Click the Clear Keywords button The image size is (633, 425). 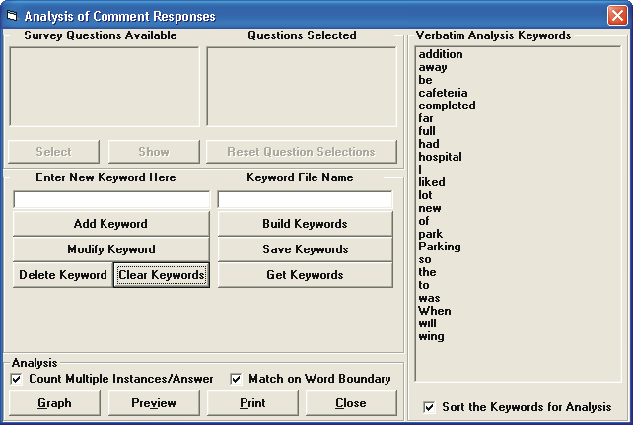click(162, 275)
